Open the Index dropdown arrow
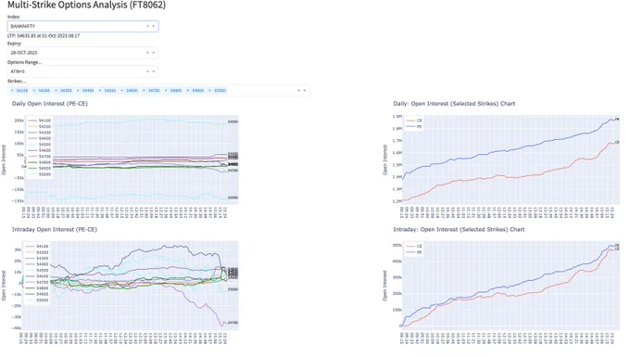Image resolution: width=630 pixels, height=357 pixels. (x=154, y=26)
